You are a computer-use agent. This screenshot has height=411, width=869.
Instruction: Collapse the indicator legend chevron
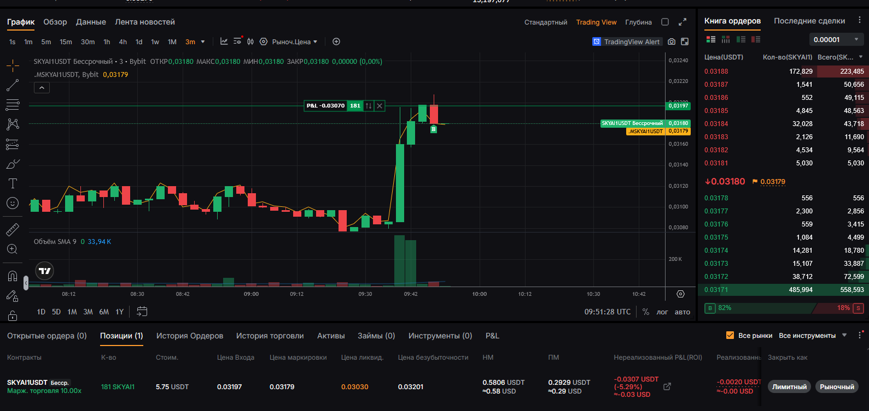click(42, 87)
